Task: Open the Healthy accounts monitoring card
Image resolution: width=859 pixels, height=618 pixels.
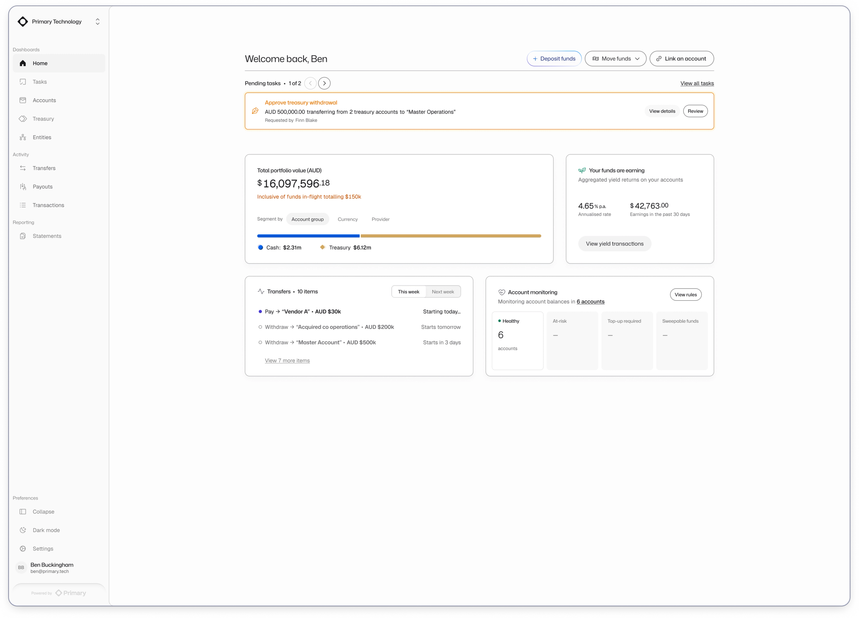Action: pos(518,340)
